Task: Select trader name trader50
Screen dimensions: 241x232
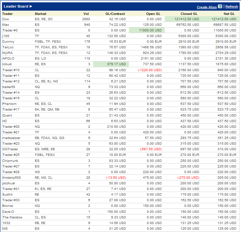Action: (9, 87)
